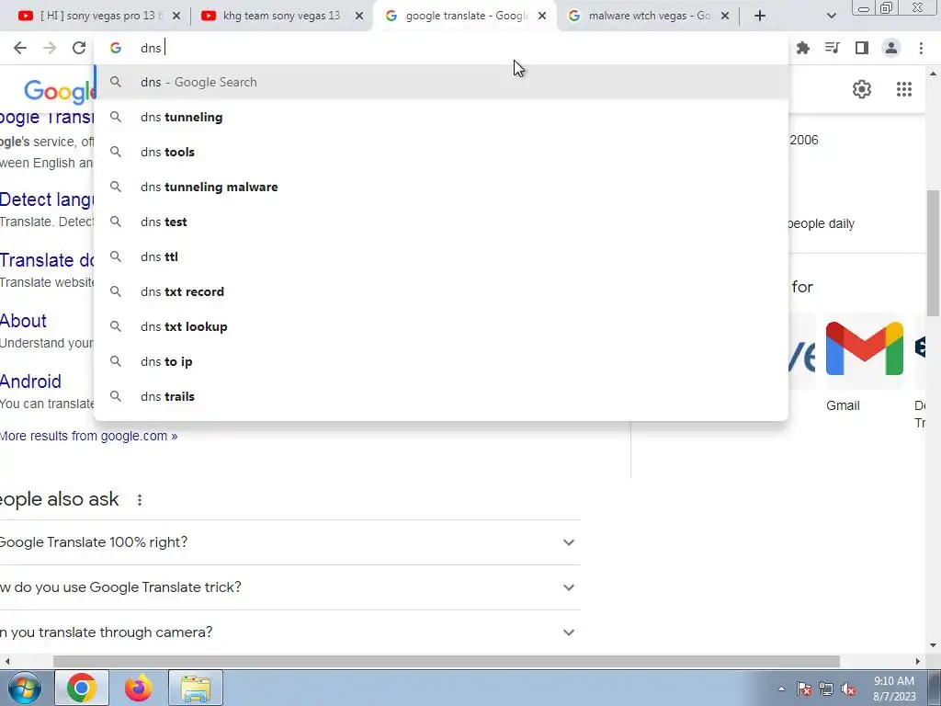
Task: Open Windows Explorer from the taskbar
Action: coord(196,688)
